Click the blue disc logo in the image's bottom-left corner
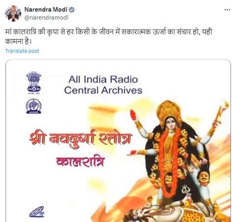This screenshot has width=232, height=222. point(37,212)
